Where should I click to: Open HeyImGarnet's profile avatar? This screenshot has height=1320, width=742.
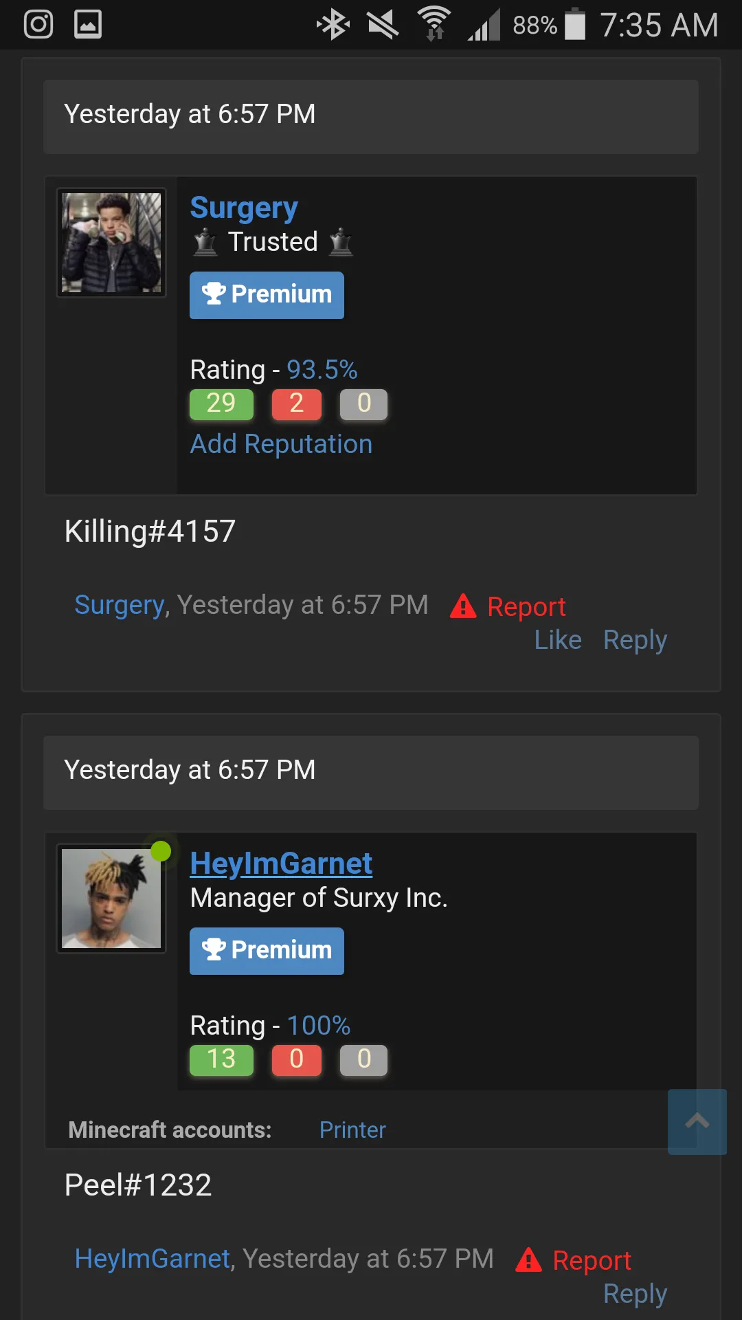coord(111,899)
